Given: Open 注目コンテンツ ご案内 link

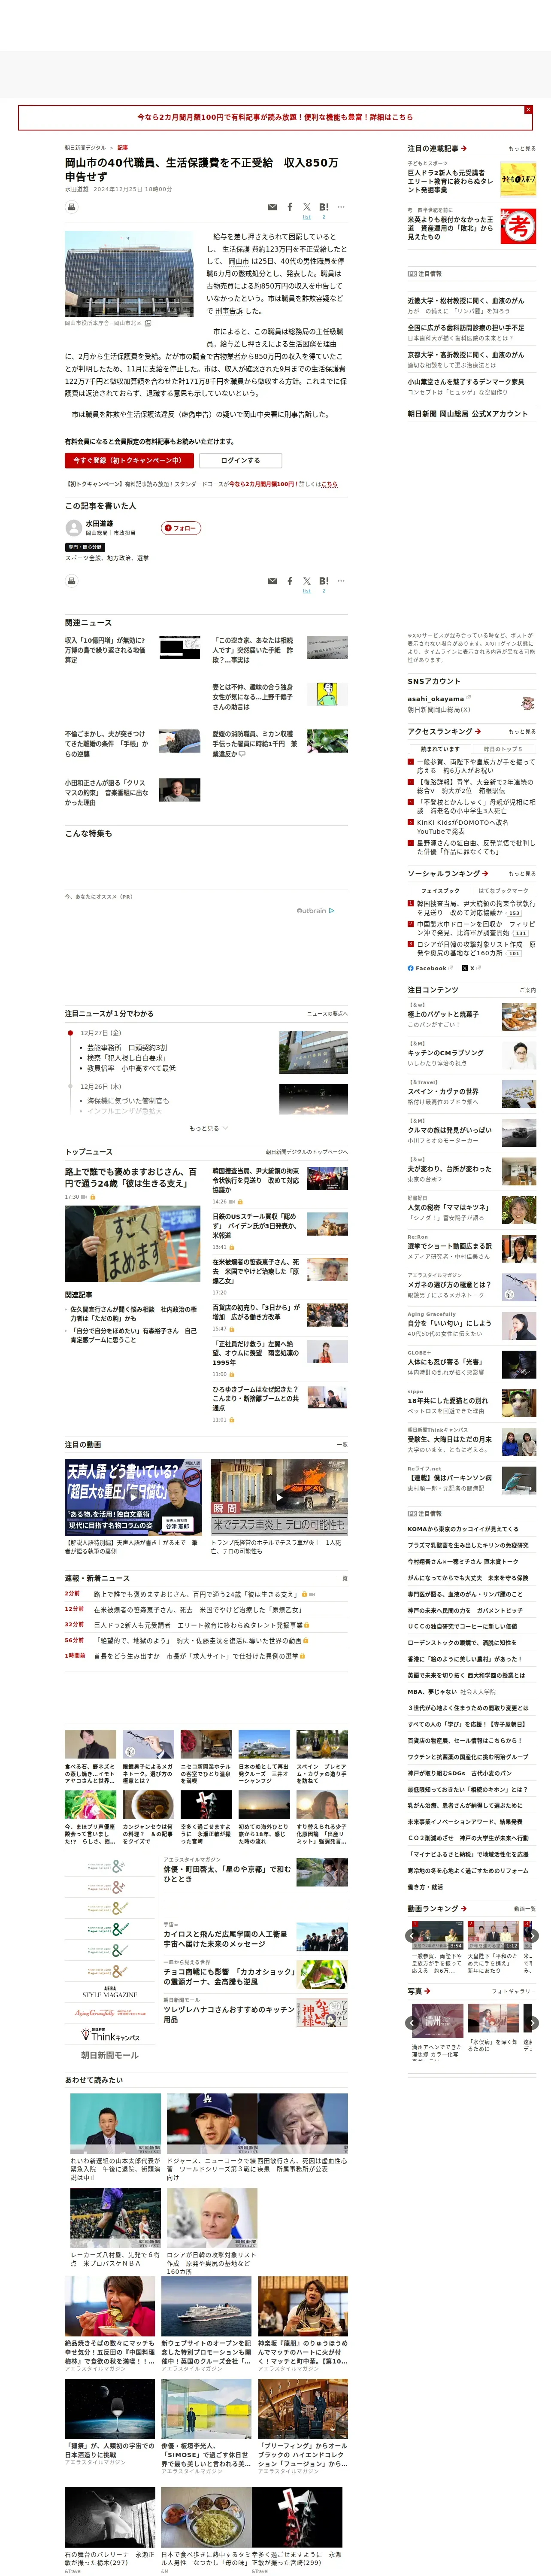Looking at the screenshot, I should pyautogui.click(x=528, y=990).
